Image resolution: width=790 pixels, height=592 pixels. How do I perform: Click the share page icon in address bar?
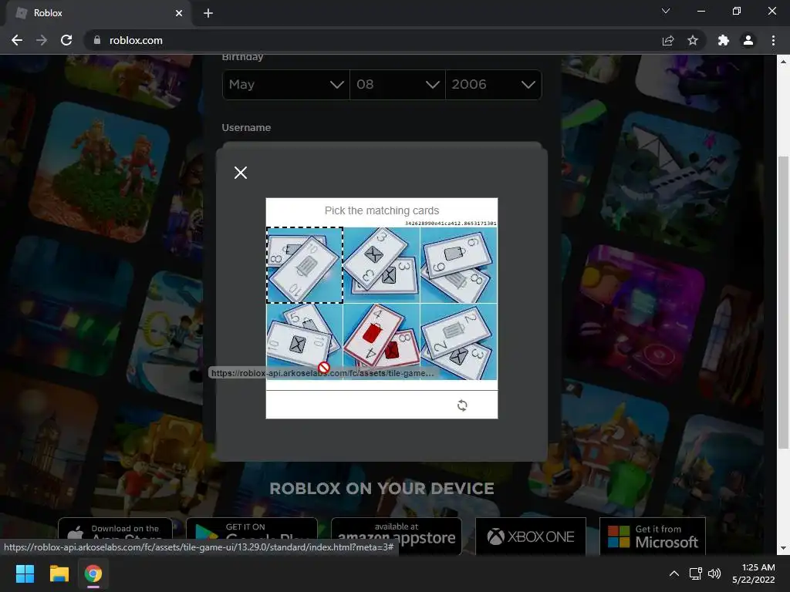pyautogui.click(x=668, y=40)
